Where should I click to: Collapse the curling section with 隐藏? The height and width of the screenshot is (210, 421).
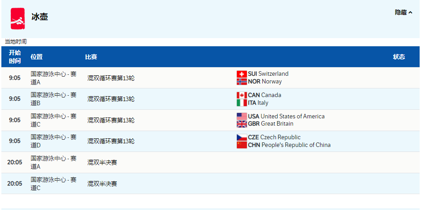coord(403,13)
